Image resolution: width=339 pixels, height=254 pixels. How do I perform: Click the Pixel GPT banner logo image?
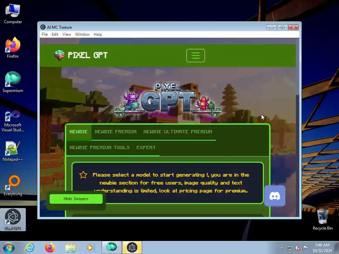point(168,99)
